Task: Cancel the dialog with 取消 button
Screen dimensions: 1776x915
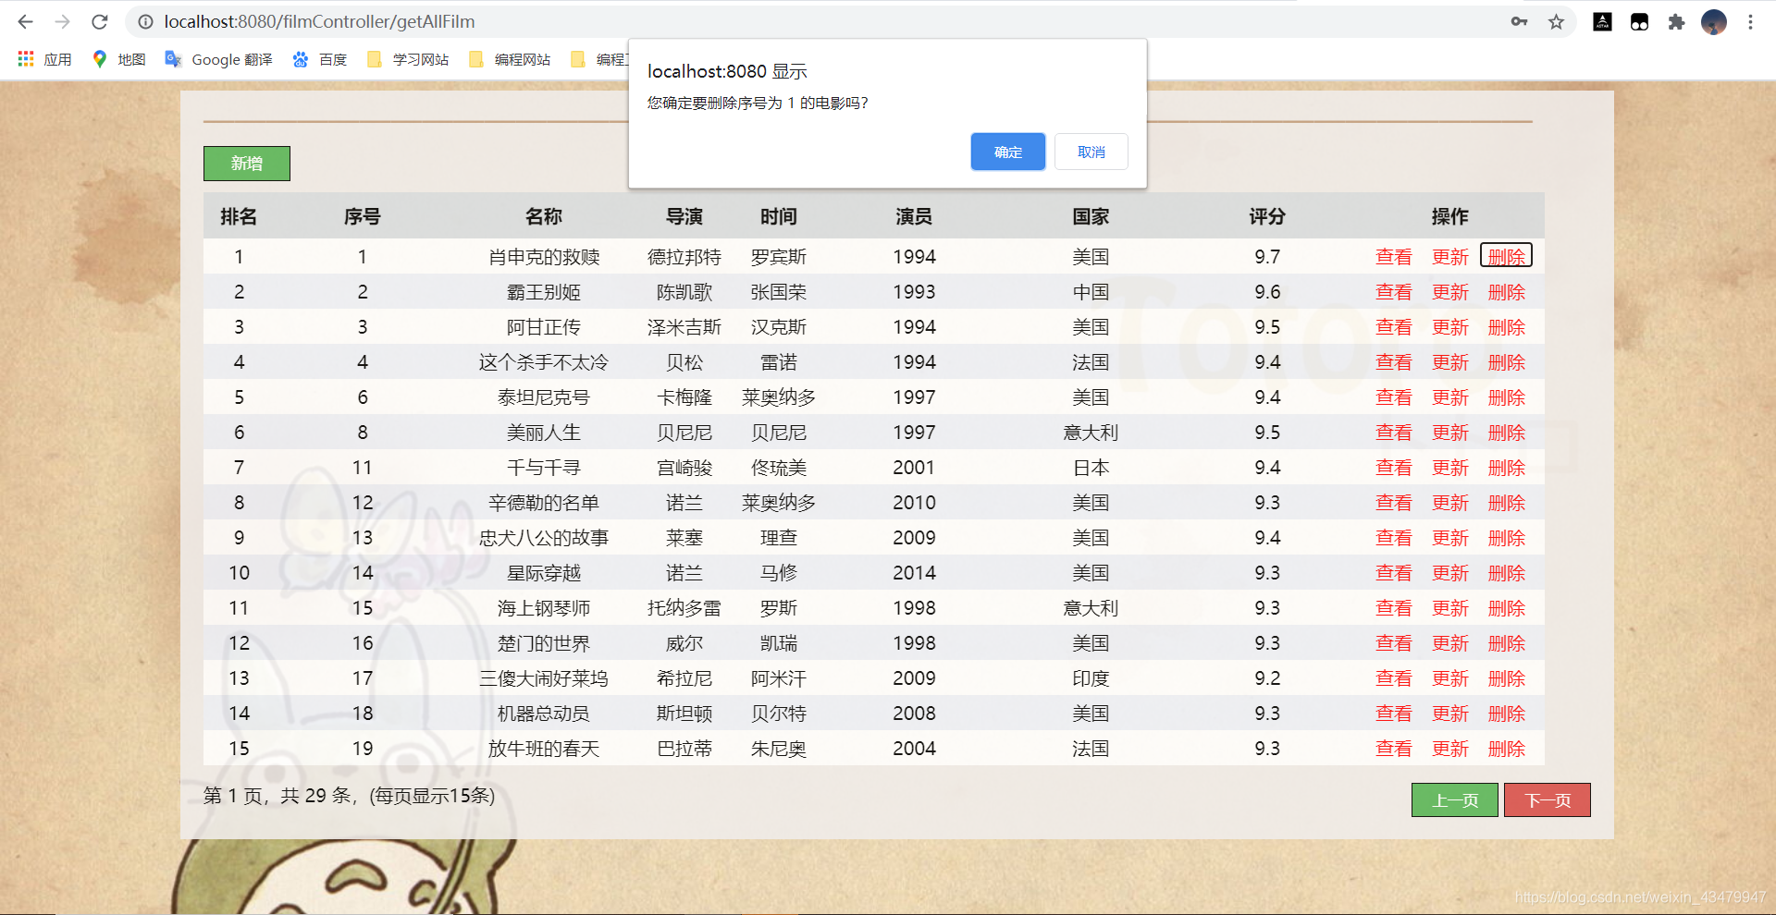Action: [1091, 152]
